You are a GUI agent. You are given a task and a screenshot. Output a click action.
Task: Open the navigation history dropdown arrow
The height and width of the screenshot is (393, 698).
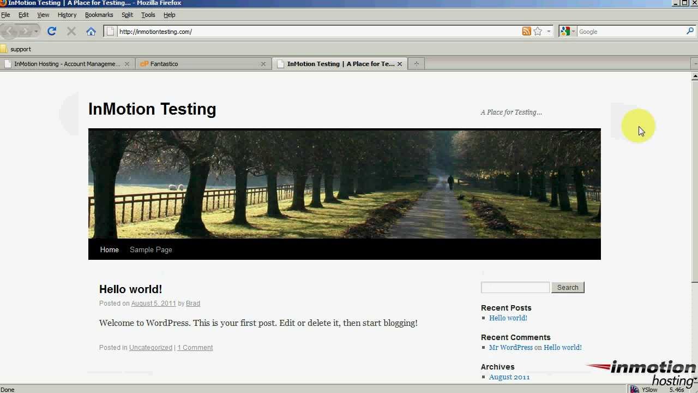[37, 31]
